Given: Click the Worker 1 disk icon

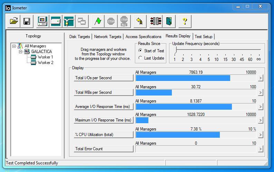Looking at the screenshot, I should pos(33,57).
